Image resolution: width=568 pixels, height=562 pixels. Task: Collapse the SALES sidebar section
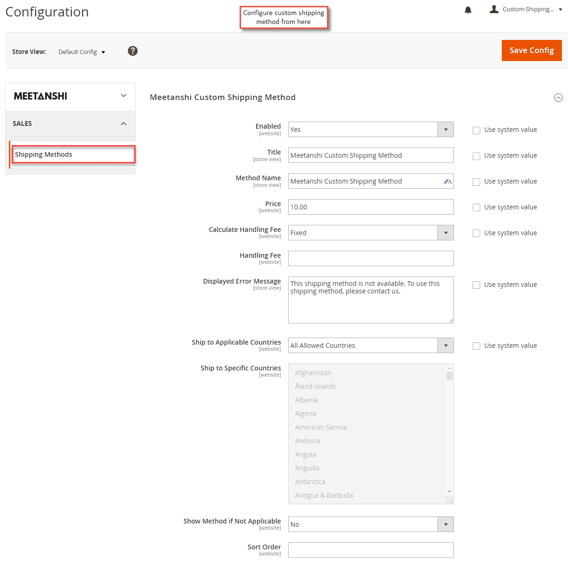[123, 123]
